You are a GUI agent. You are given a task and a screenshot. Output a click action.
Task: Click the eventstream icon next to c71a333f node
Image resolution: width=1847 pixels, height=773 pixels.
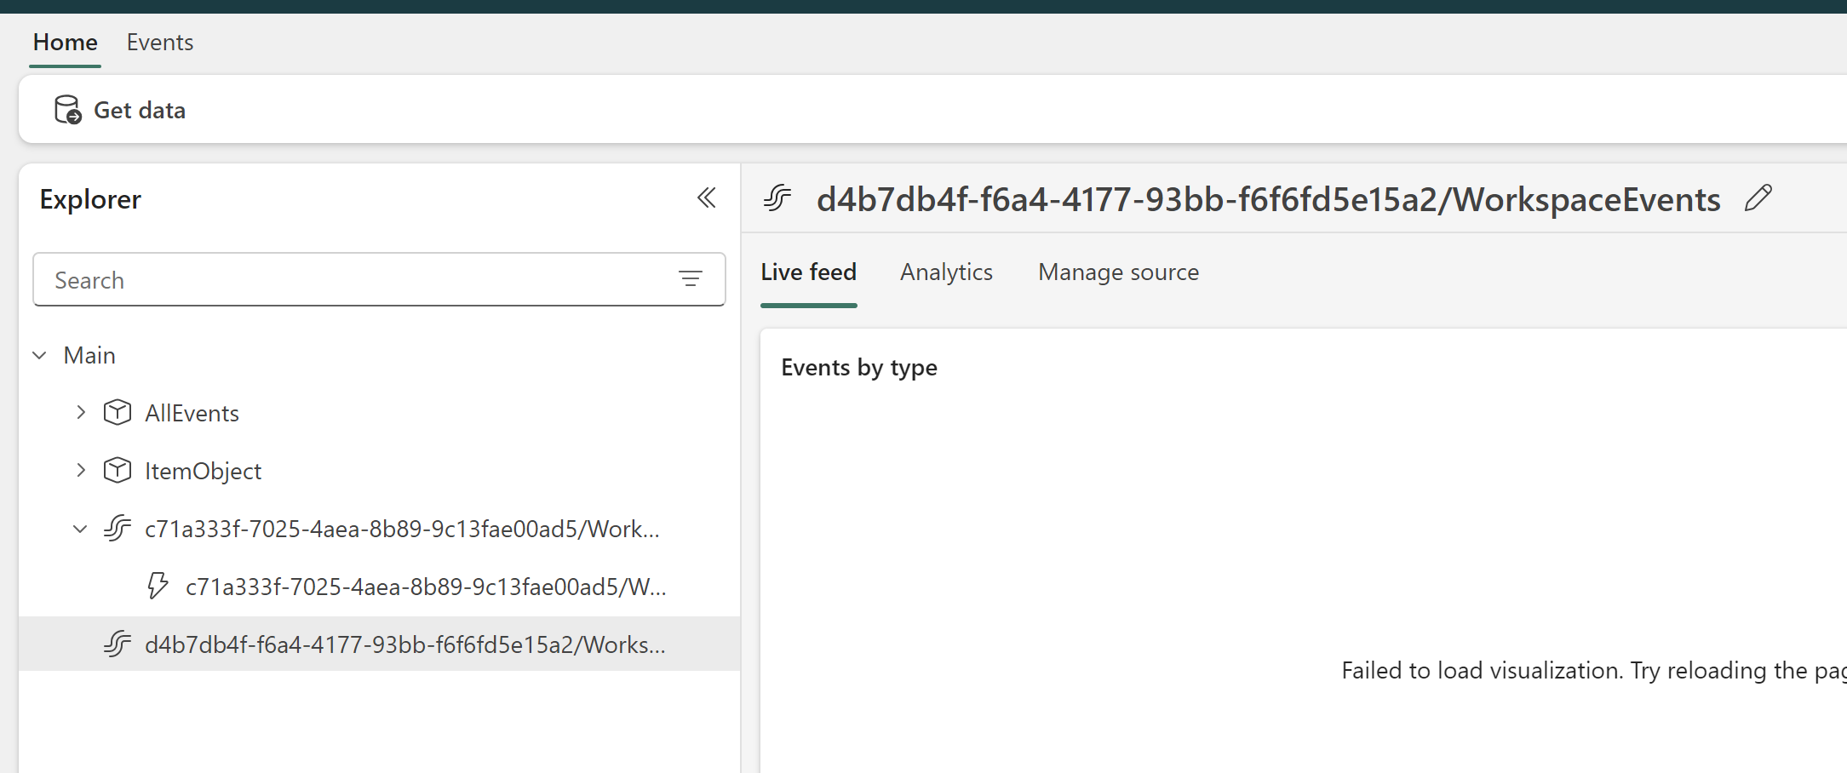click(117, 528)
